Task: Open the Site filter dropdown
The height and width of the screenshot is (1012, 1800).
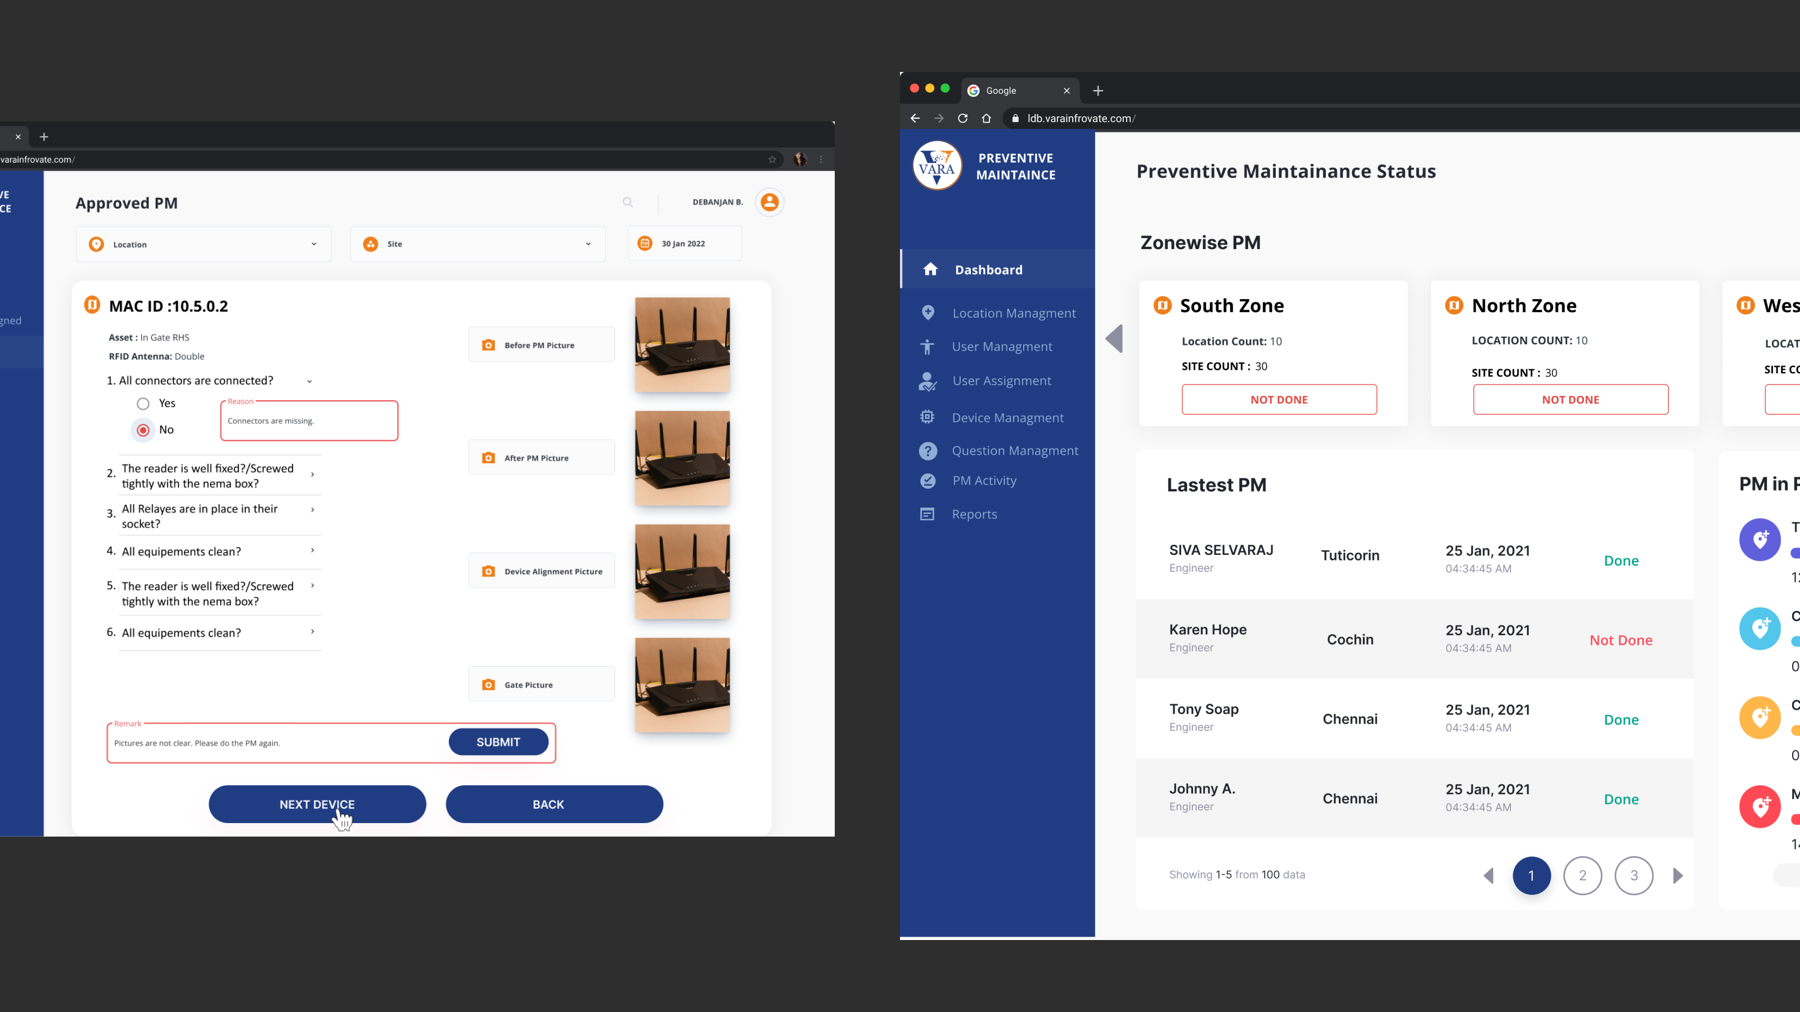Action: [x=477, y=244]
